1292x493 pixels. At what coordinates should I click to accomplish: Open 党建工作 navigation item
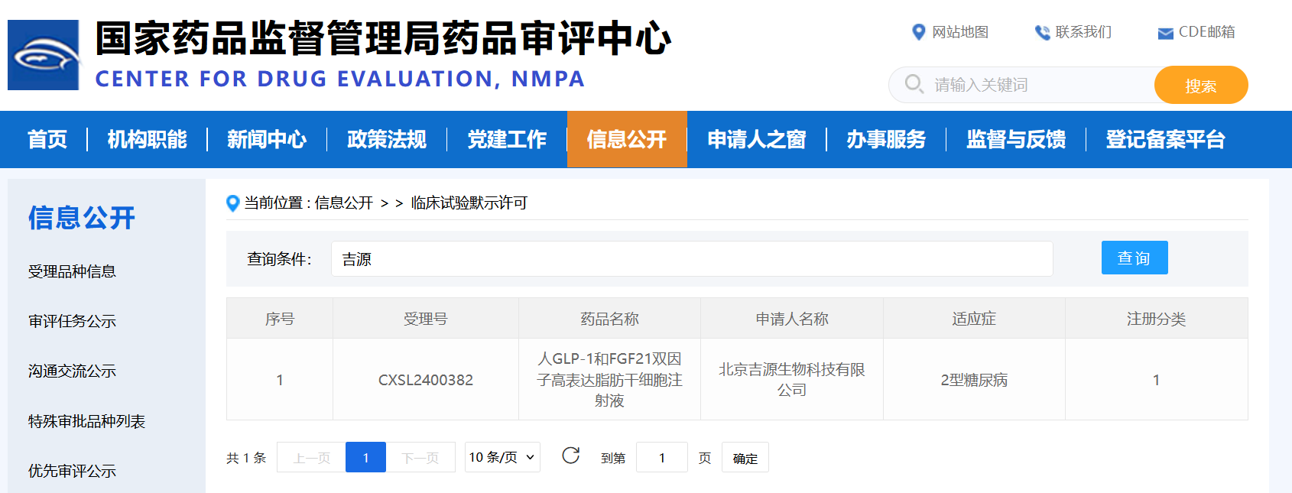(507, 139)
